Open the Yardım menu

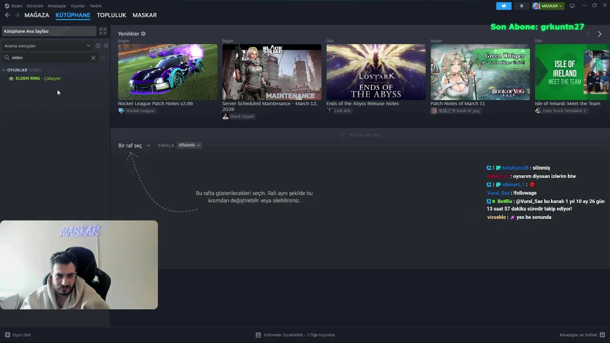(95, 6)
